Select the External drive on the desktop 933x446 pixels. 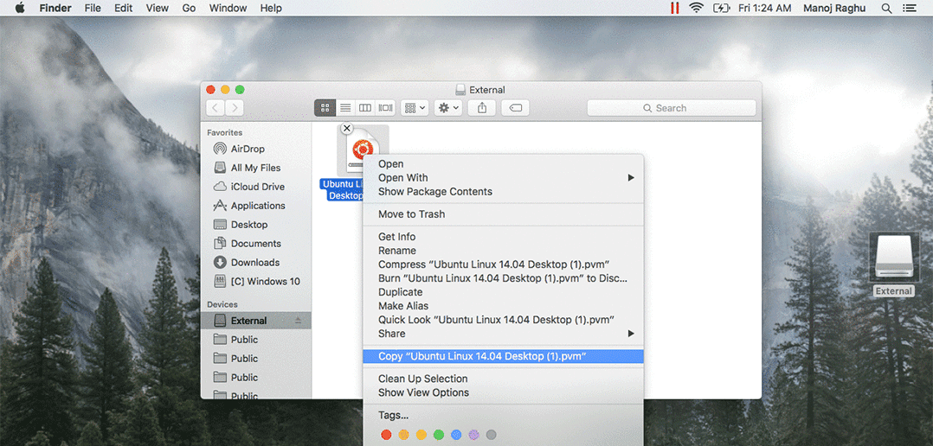coord(894,264)
